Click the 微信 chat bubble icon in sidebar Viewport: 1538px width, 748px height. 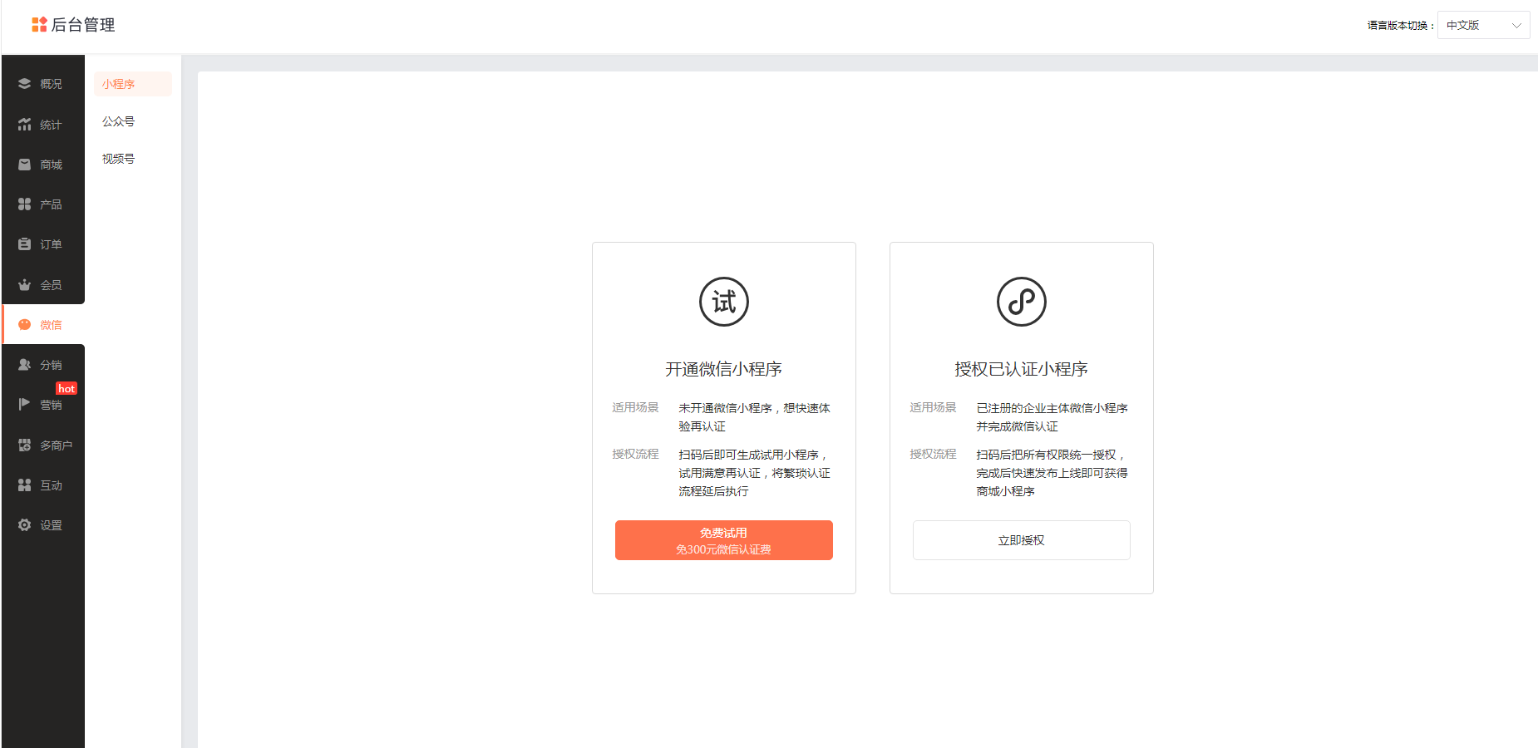click(24, 325)
